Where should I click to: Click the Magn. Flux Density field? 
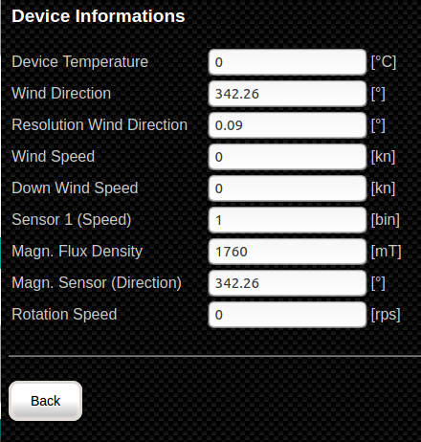[x=287, y=252]
